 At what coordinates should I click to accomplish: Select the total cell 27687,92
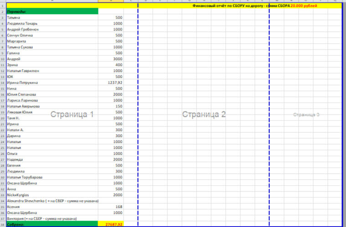pos(111,224)
